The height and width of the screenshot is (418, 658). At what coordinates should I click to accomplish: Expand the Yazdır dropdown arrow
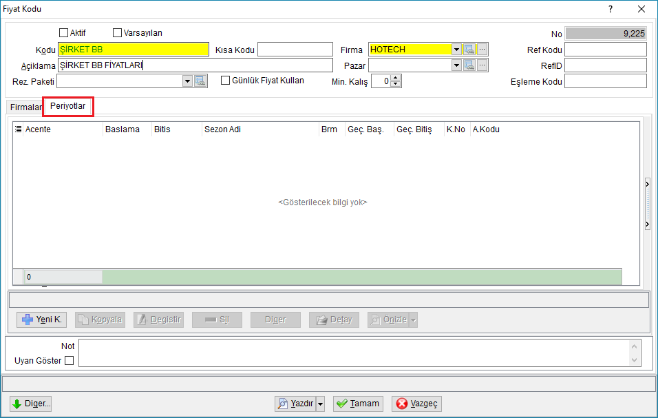[x=321, y=404]
